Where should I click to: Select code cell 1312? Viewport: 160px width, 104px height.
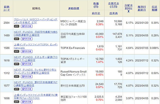coord(7,73)
